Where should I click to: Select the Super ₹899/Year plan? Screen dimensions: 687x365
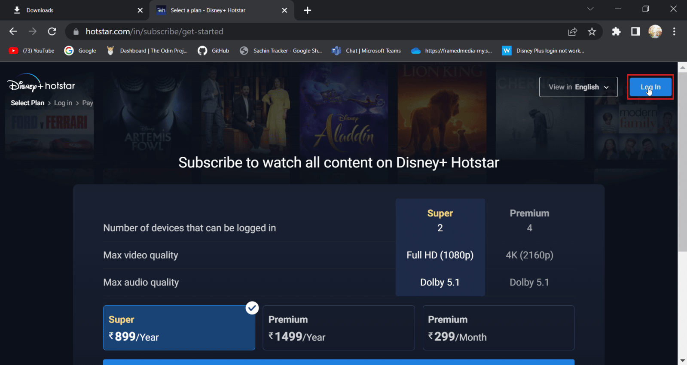pyautogui.click(x=179, y=328)
